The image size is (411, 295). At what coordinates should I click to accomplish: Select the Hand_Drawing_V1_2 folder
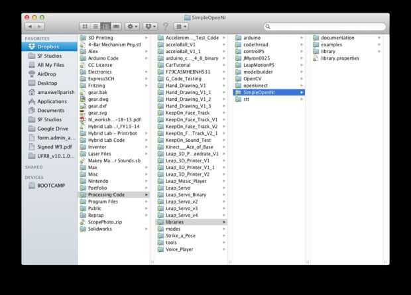pos(192,99)
